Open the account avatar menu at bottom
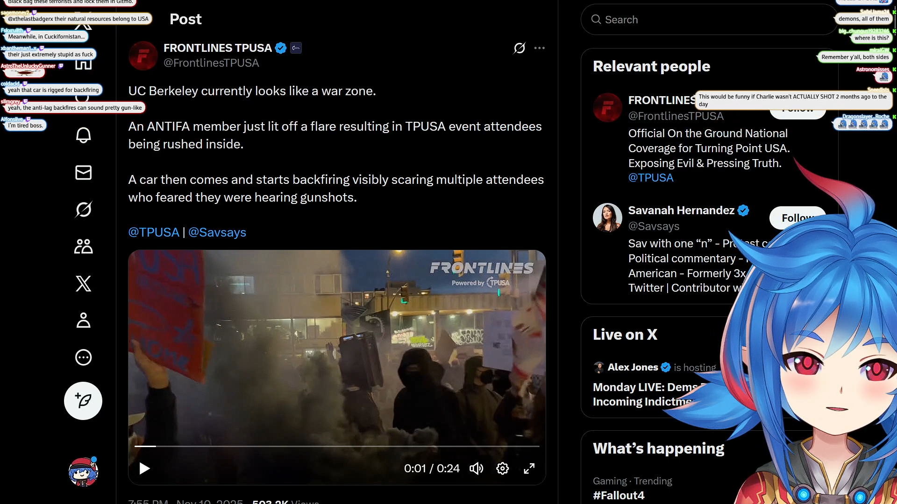Image resolution: width=897 pixels, height=504 pixels. [x=83, y=472]
